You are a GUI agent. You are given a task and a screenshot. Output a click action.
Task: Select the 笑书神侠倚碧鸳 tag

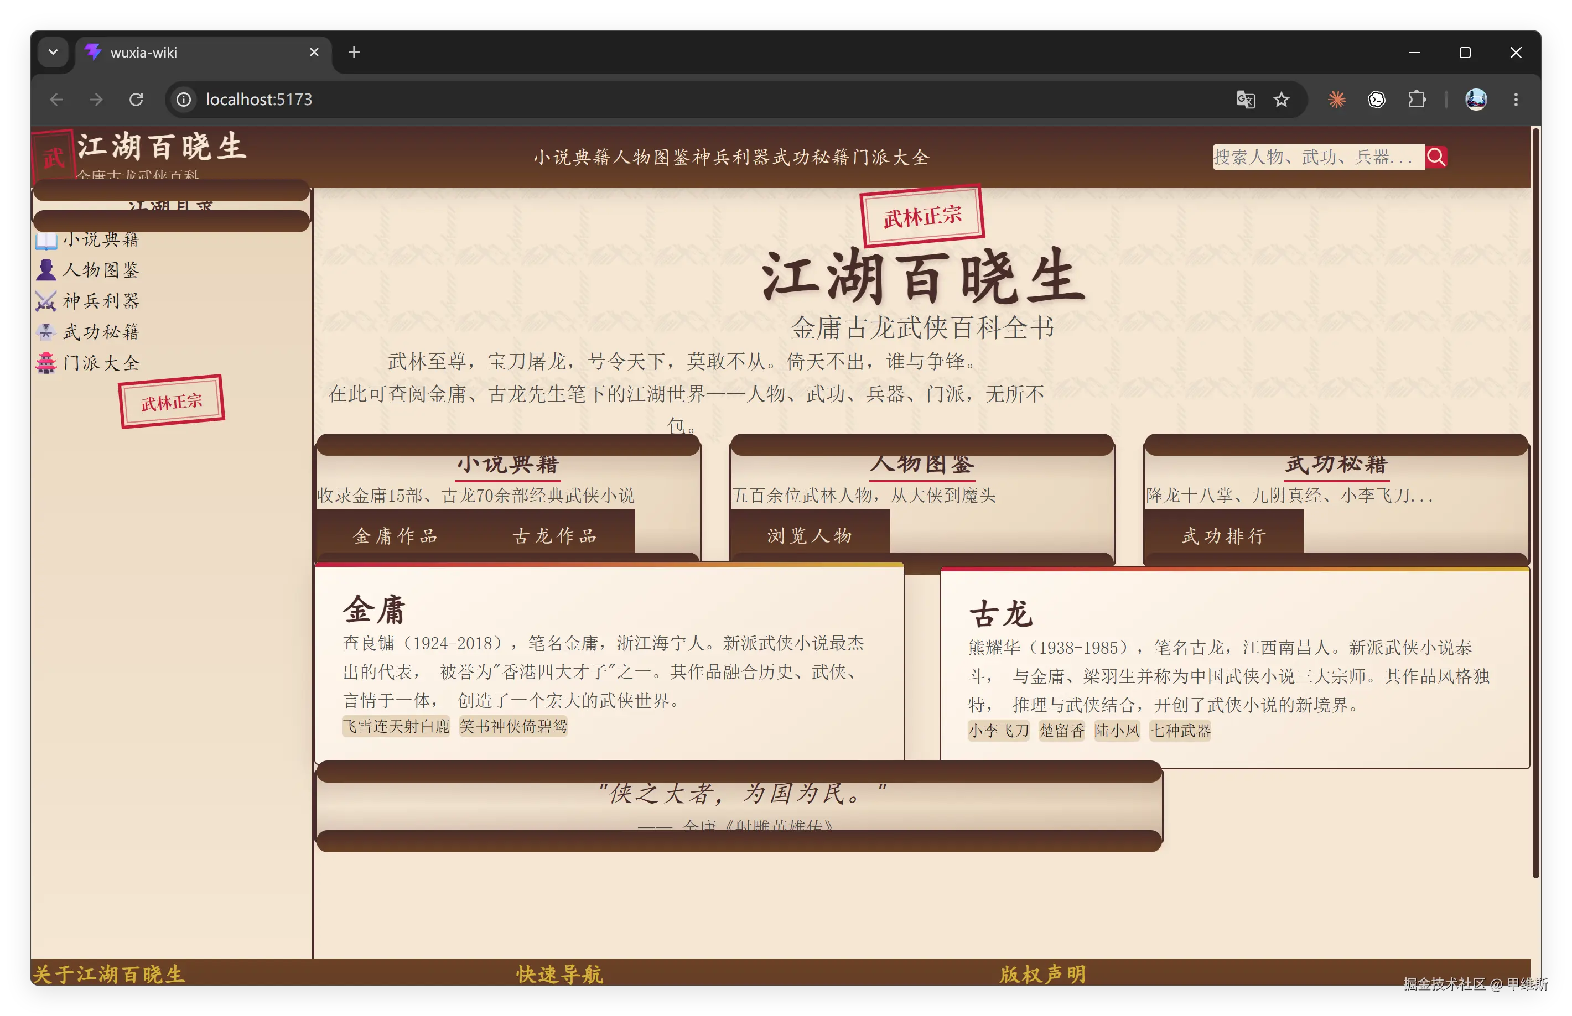(x=513, y=726)
